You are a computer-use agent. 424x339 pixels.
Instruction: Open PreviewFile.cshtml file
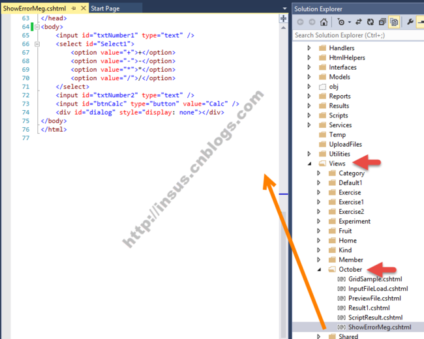point(374,298)
